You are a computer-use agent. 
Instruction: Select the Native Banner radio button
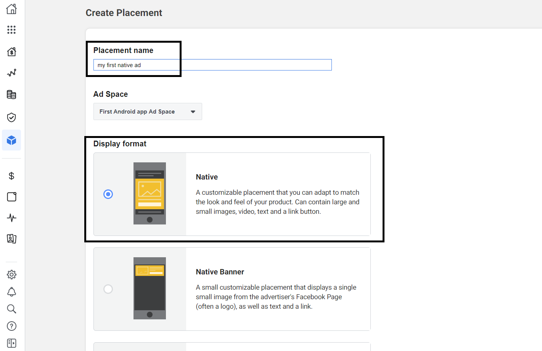pos(108,289)
